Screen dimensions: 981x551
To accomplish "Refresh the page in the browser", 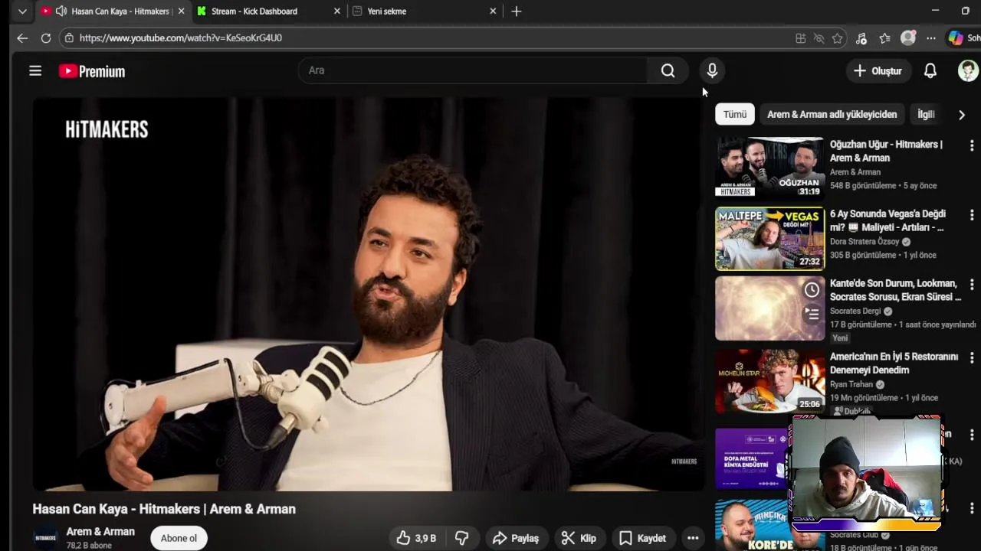I will [46, 37].
